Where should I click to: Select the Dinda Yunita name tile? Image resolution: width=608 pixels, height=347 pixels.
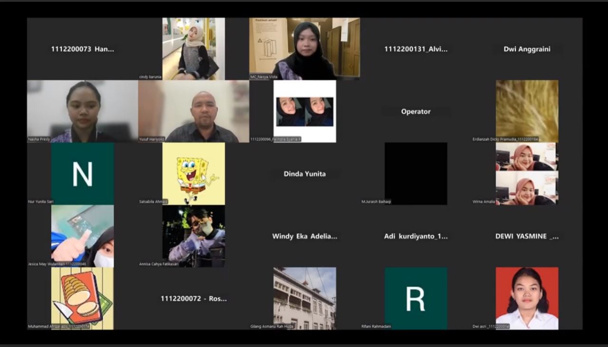coord(304,173)
